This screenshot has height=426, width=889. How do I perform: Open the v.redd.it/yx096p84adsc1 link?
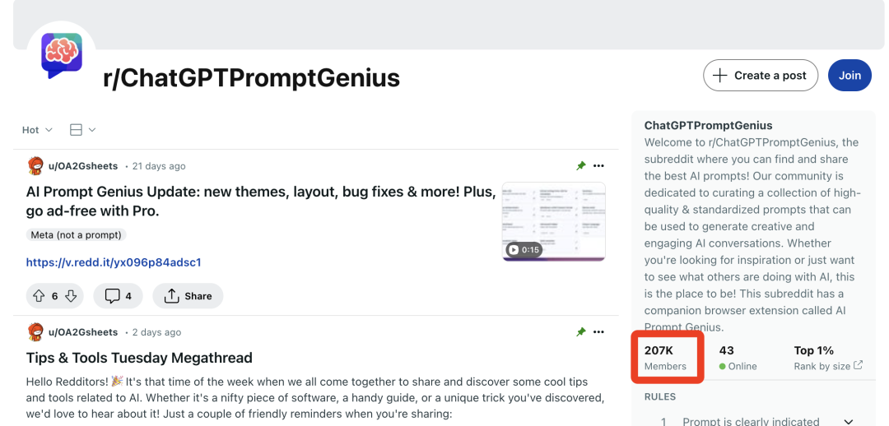coord(114,262)
